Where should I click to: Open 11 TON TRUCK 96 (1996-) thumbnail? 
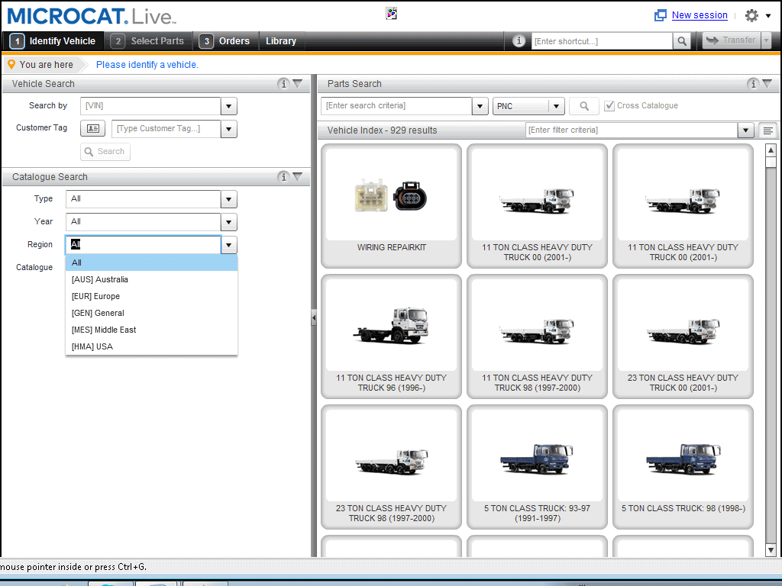pos(392,336)
